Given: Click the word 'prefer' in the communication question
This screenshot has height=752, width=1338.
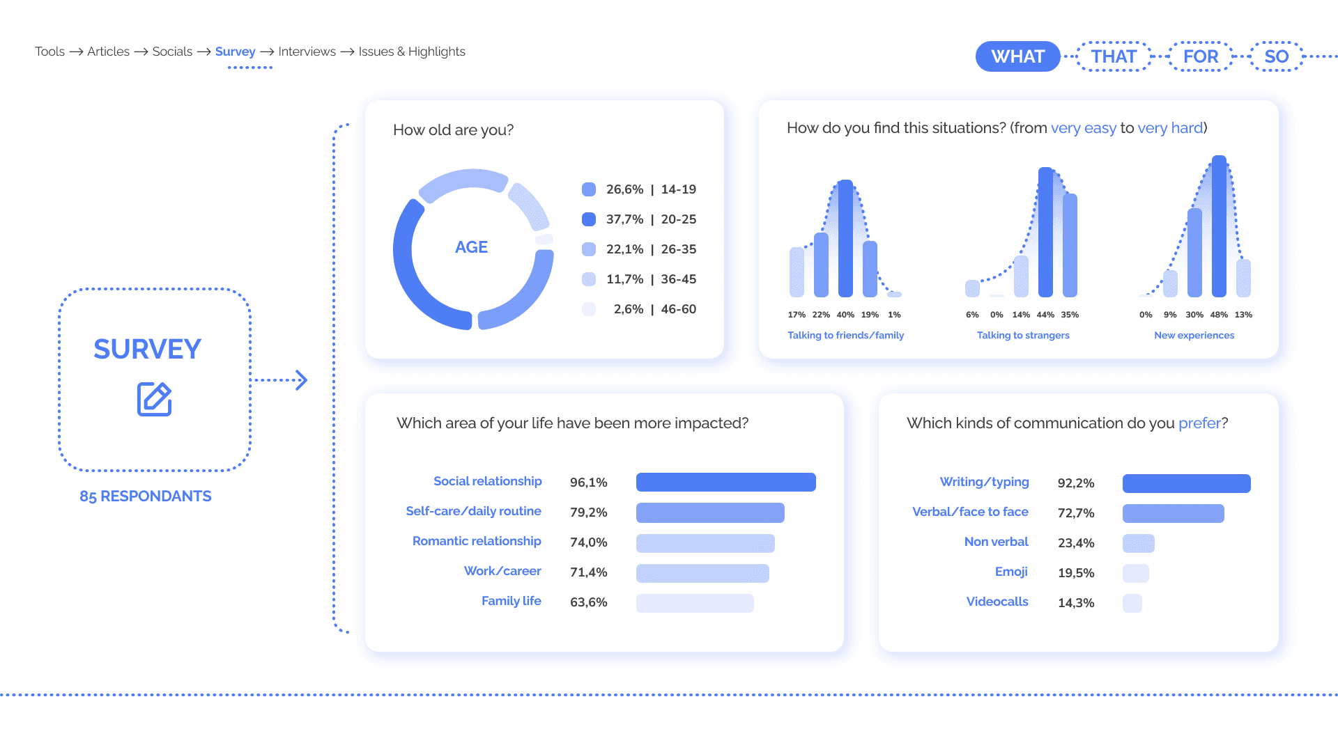Looking at the screenshot, I should [1199, 423].
